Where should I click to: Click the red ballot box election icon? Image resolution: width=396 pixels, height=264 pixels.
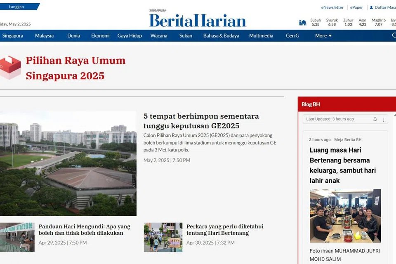[10, 68]
